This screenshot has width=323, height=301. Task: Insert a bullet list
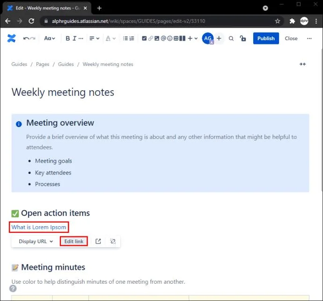coord(125,38)
